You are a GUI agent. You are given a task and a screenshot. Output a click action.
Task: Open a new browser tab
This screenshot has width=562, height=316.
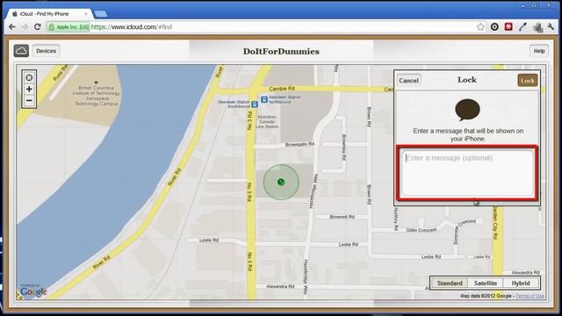click(x=101, y=14)
